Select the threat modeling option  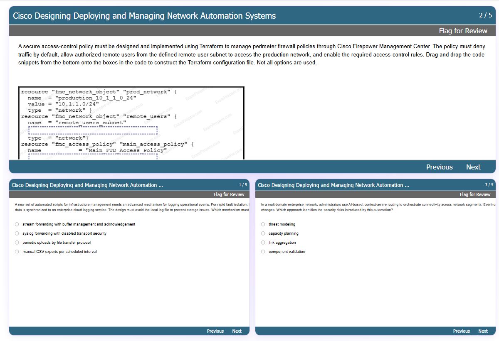pos(263,224)
